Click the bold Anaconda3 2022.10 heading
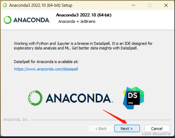The height and width of the screenshot is (138, 175). 84,15
